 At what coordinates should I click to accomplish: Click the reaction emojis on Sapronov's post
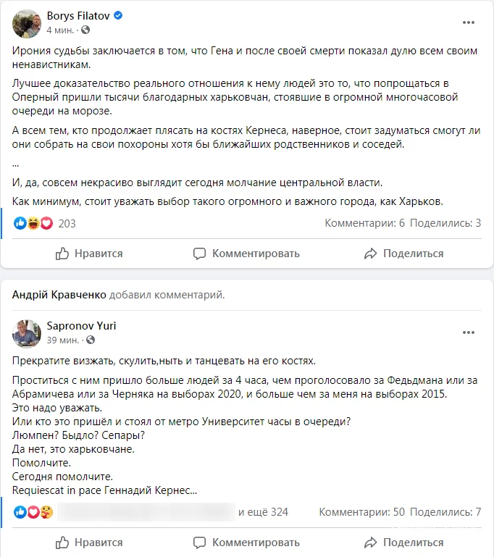[33, 512]
